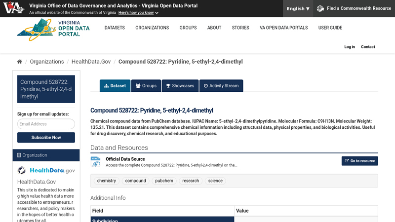Viewport: 395px width, 222px height.
Task: Select the science tag
Action: click(215, 181)
